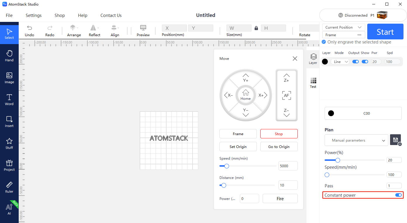Switch to the Test tab
Viewport: 407px width, 223px height.
click(313, 83)
